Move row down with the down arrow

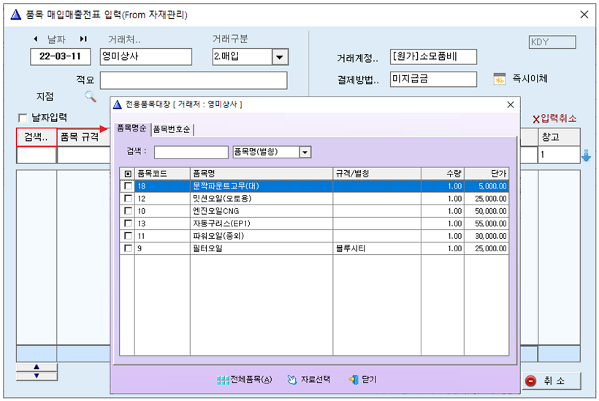pos(37,375)
